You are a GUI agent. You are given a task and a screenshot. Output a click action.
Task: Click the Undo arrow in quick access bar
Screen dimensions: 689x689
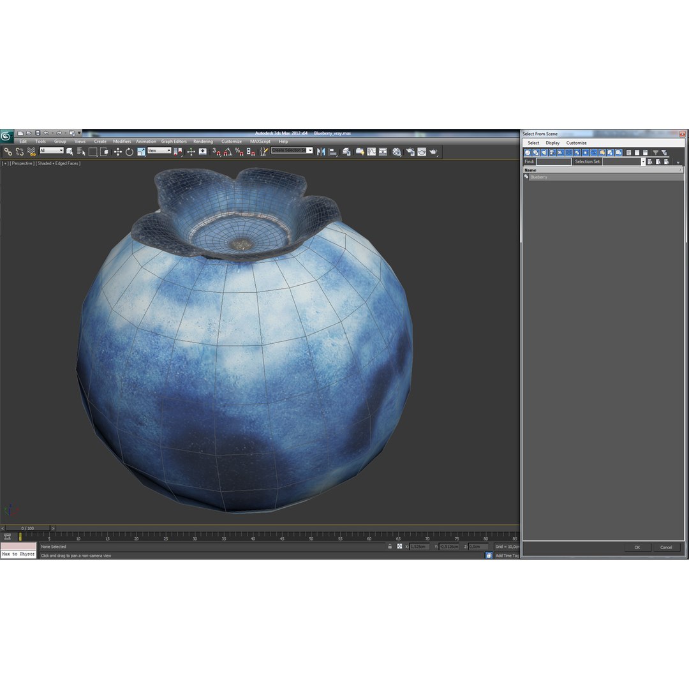[46, 133]
